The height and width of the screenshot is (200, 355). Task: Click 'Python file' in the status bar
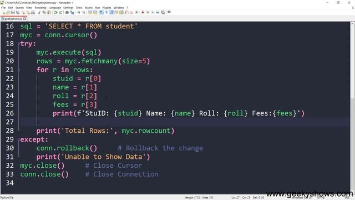7,198
